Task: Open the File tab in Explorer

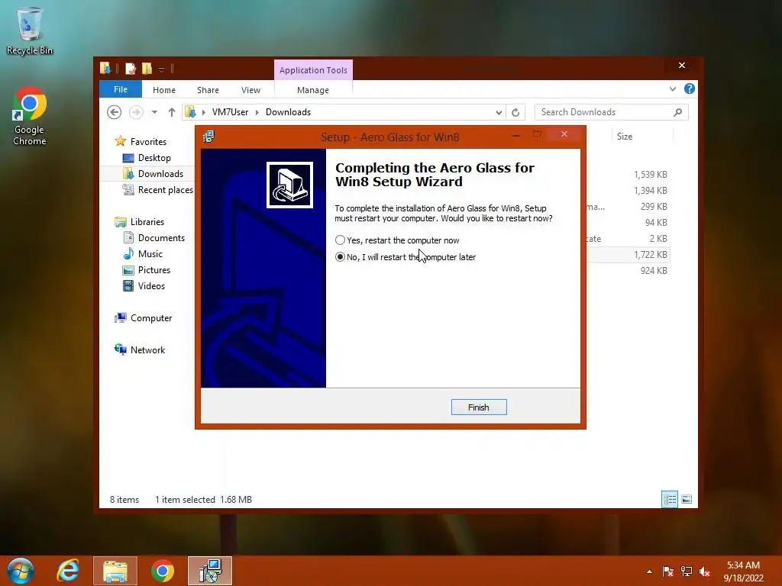Action: coord(121,89)
